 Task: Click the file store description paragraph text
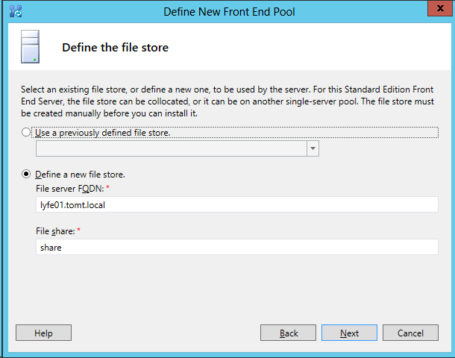pyautogui.click(x=228, y=101)
